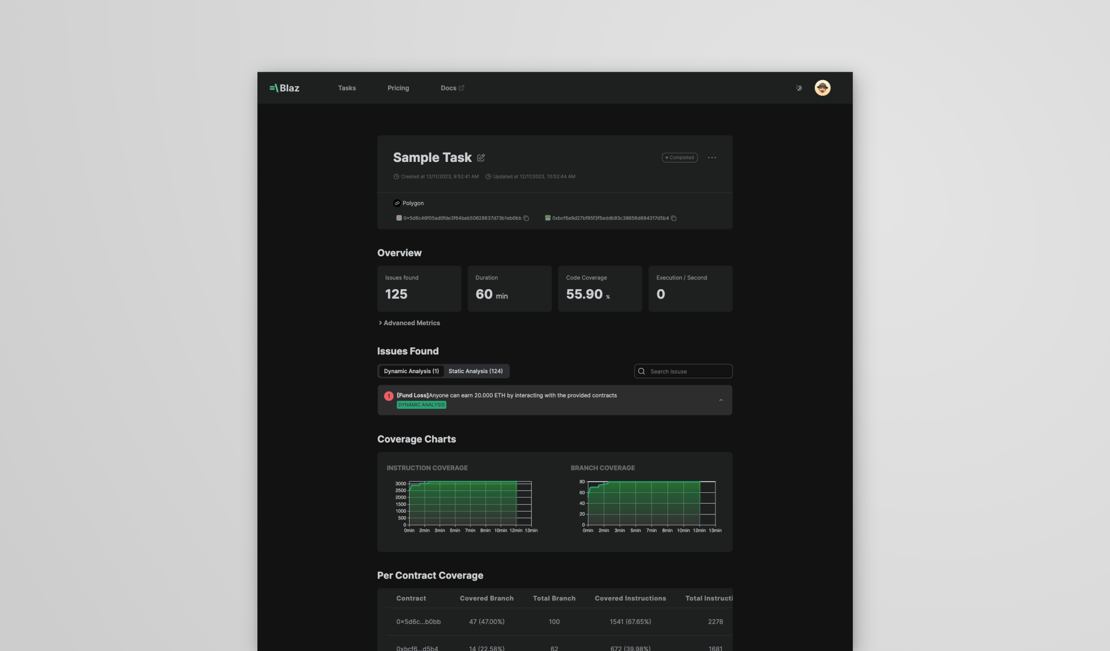Click the Blaz logo
The image size is (1110, 651).
pos(284,88)
